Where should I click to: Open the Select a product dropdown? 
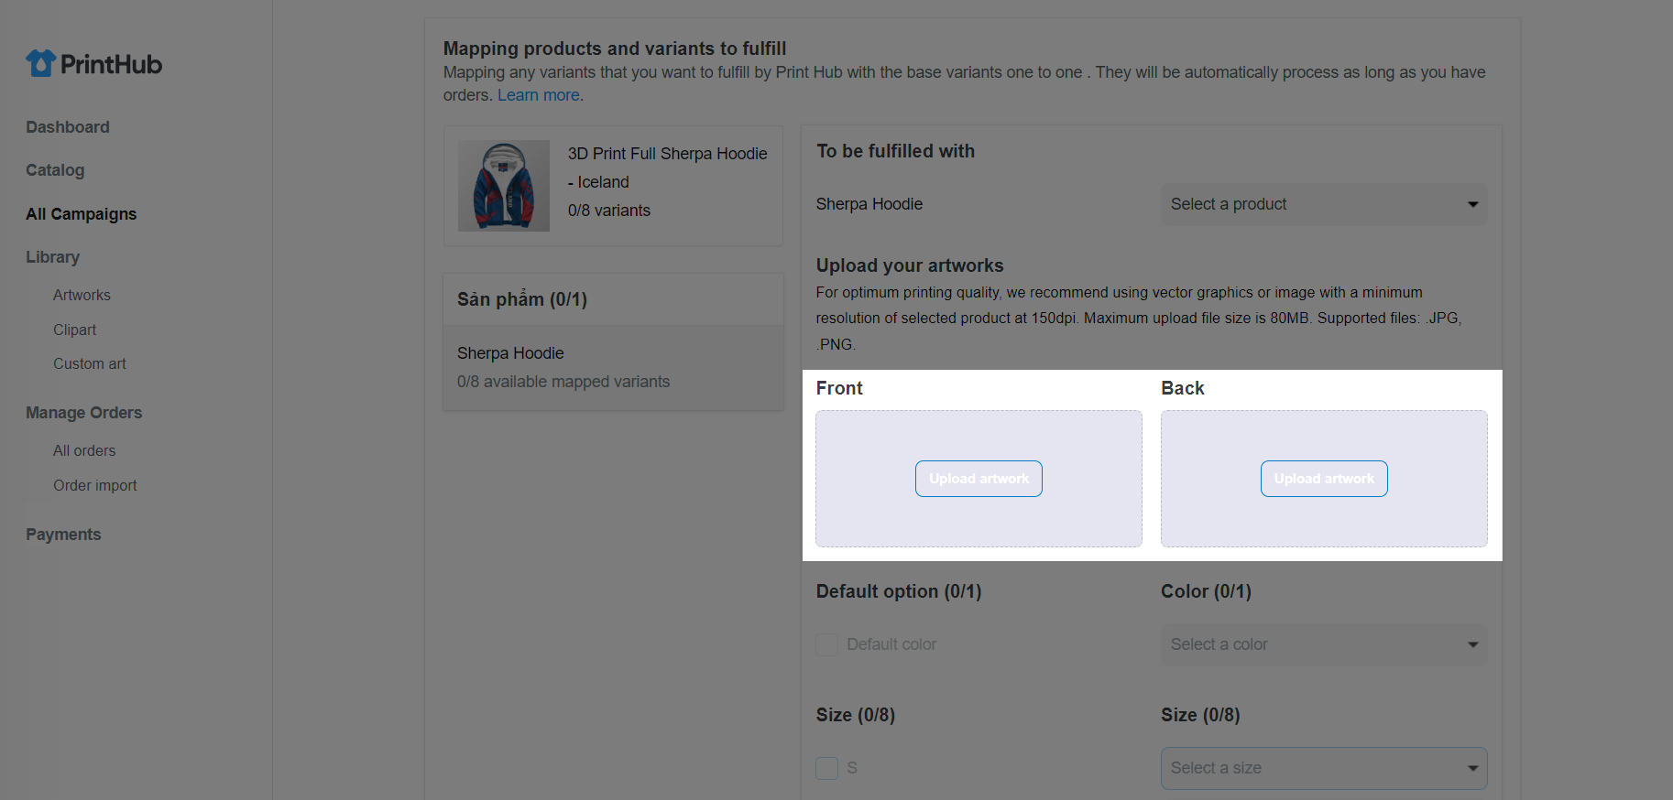pos(1324,204)
